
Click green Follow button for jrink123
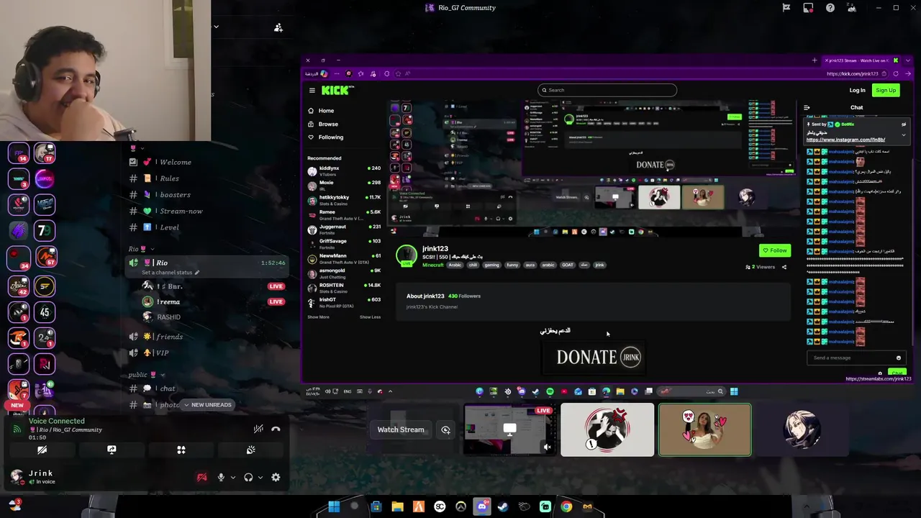pos(775,250)
